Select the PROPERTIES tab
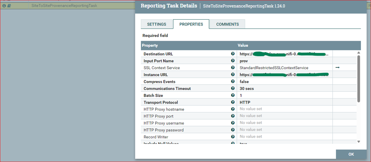Viewport: 371px width, 162px height. [x=191, y=24]
